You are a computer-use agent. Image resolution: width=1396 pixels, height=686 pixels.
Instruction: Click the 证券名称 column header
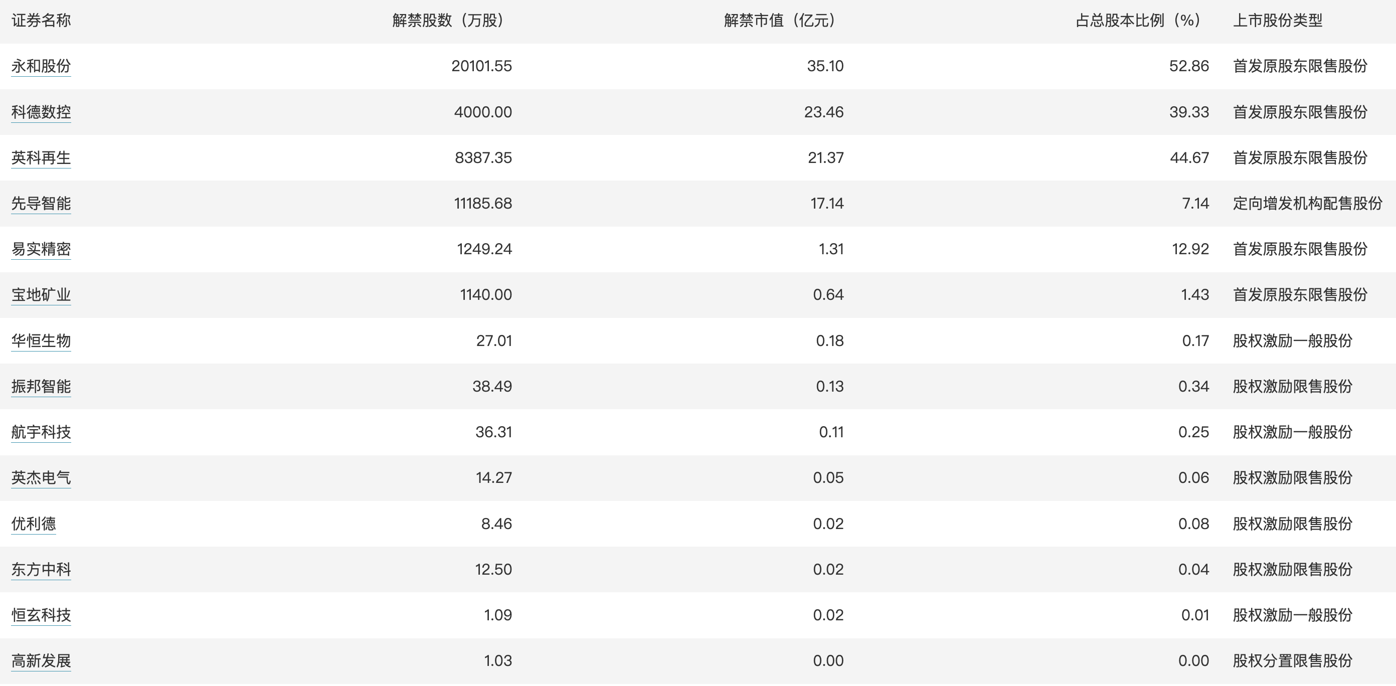[x=41, y=21]
